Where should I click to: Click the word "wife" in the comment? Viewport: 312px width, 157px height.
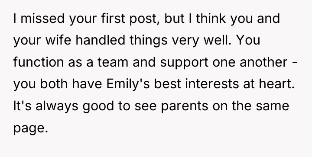pos(58,40)
